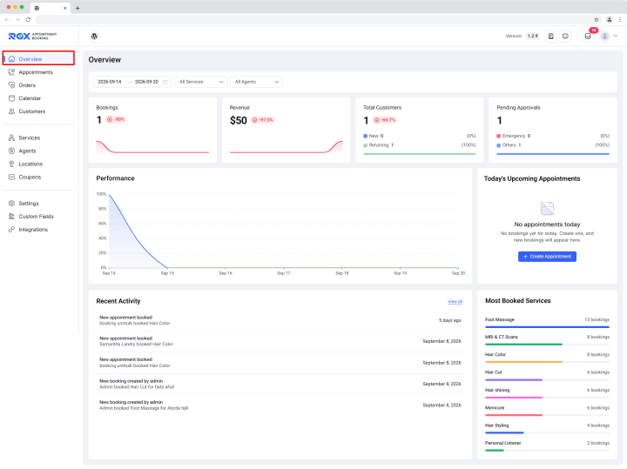Click the ROX Appointment Booking logo
This screenshot has height=469, width=627.
point(32,37)
